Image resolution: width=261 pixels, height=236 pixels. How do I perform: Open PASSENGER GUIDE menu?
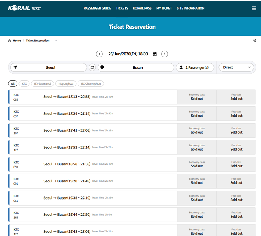[x=98, y=8]
